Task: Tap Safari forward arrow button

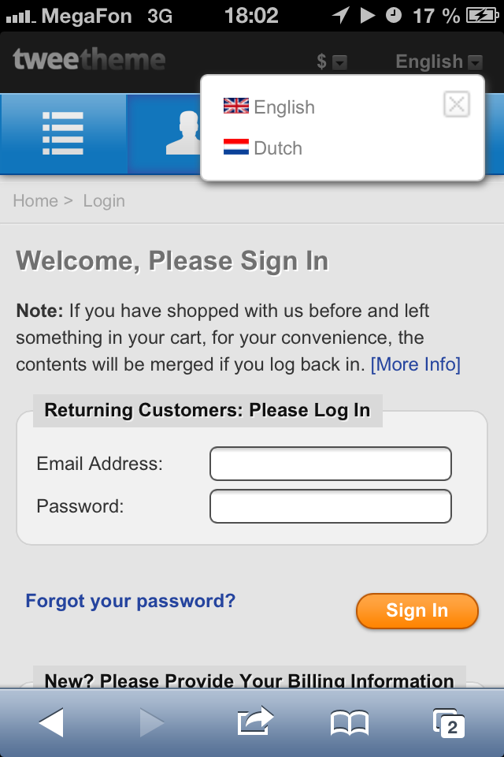Action: (152, 722)
